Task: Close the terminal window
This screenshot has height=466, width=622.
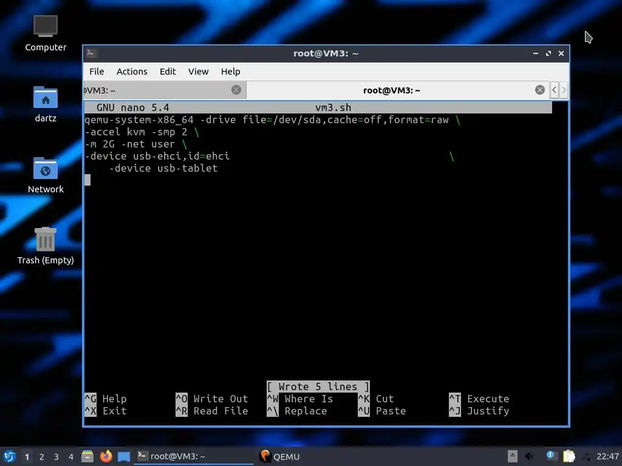Action: click(x=561, y=53)
